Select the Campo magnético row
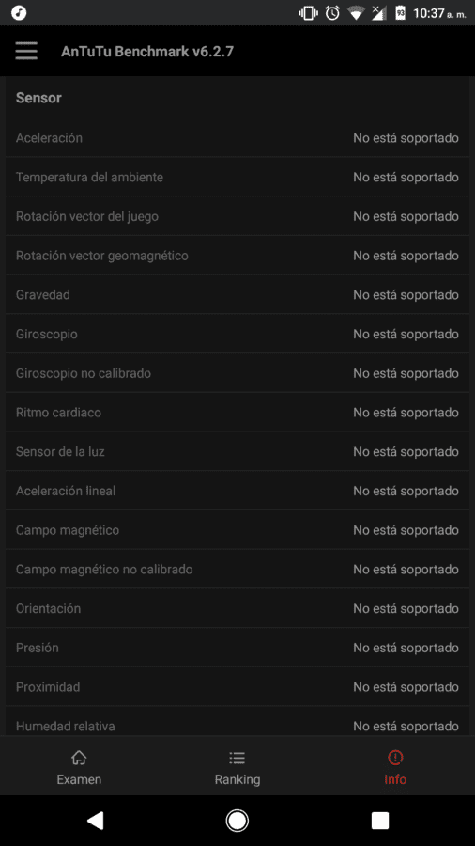 click(x=237, y=530)
